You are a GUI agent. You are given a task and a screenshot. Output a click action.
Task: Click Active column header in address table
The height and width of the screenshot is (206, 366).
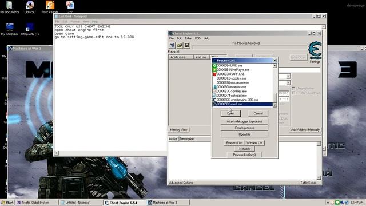pyautogui.click(x=173, y=139)
